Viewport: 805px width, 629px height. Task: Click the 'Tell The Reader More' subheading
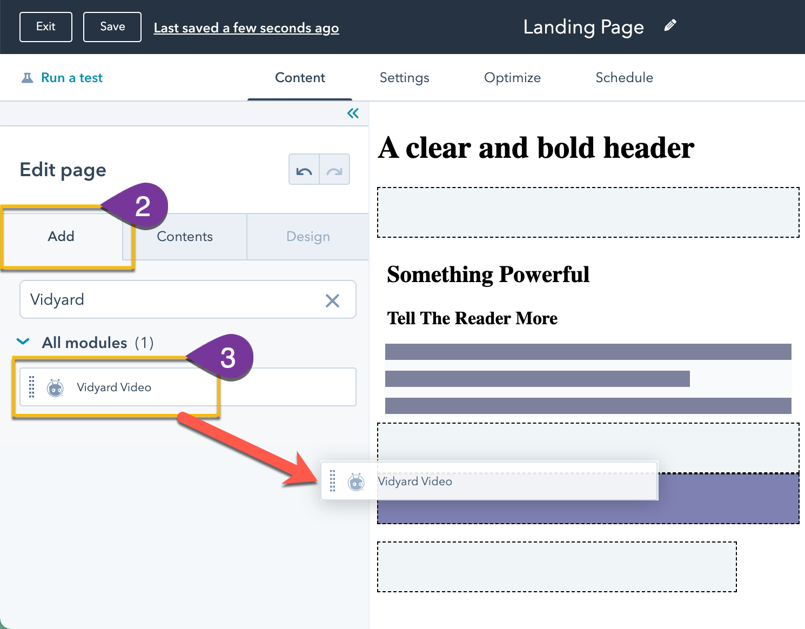pyautogui.click(x=472, y=318)
